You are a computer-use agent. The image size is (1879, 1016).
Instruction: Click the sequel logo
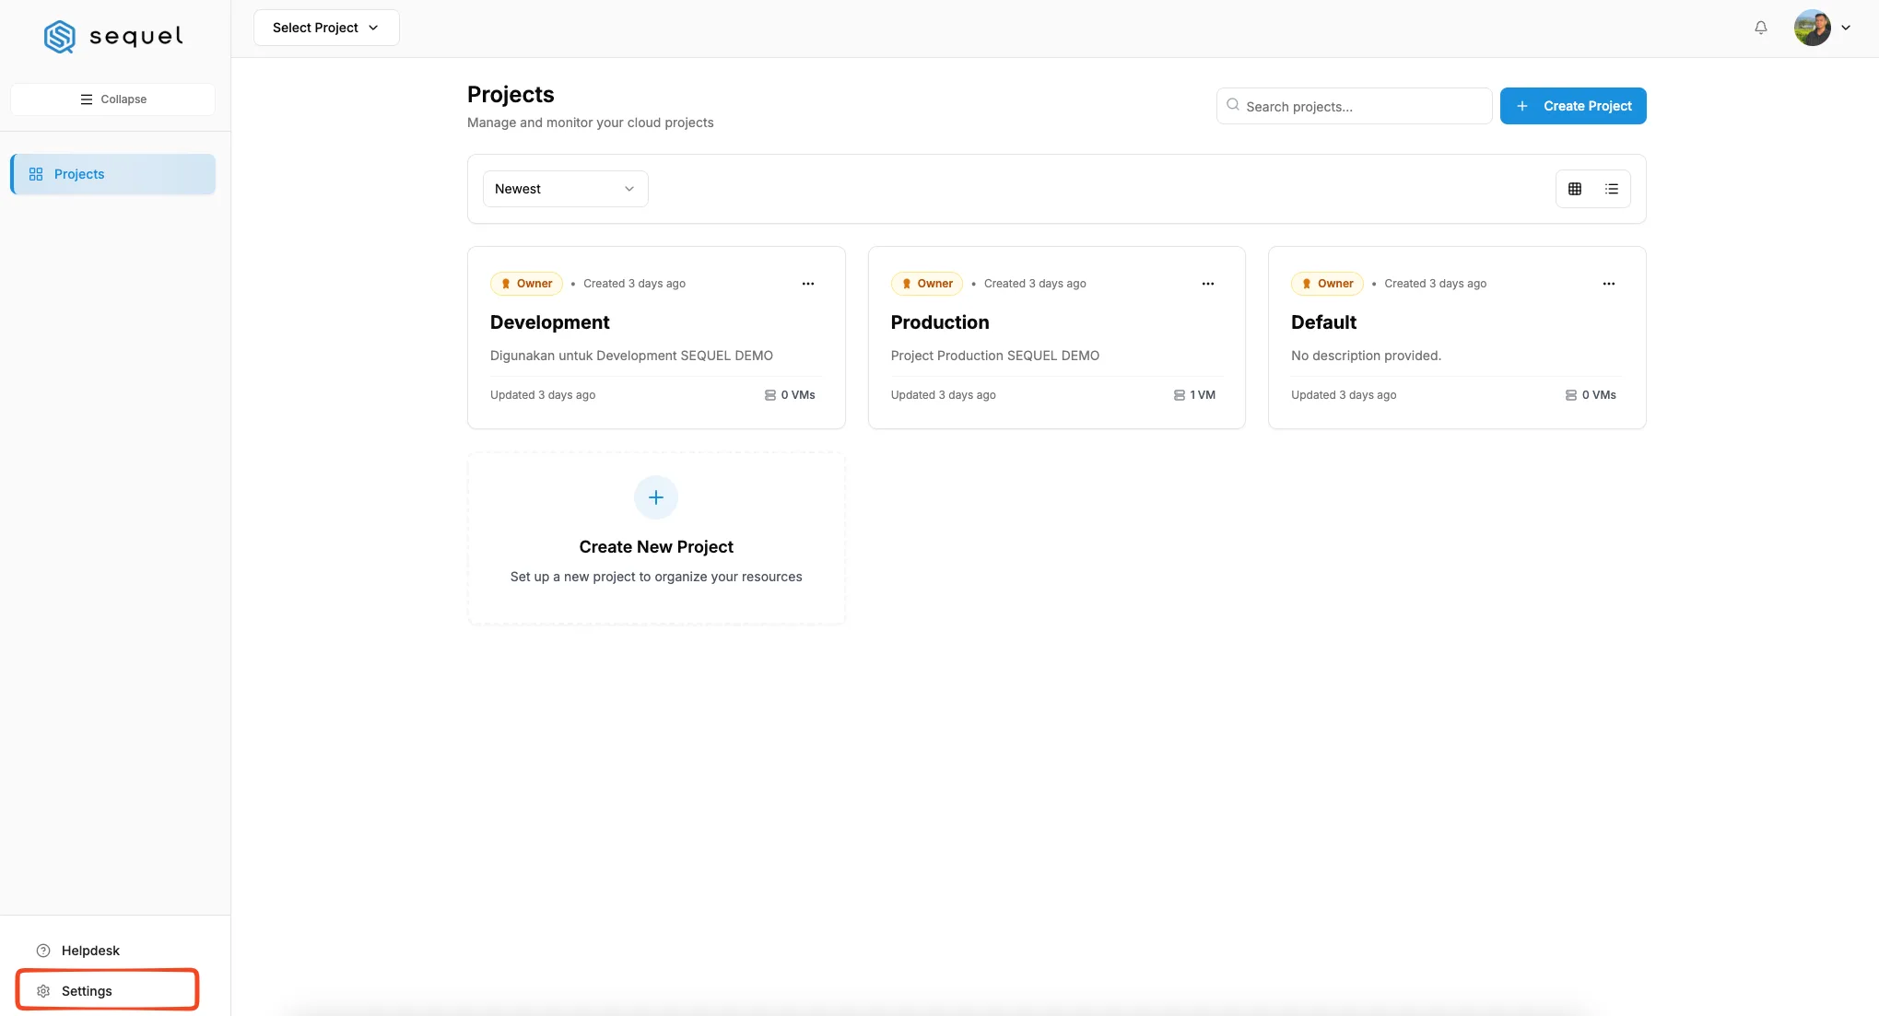[113, 36]
